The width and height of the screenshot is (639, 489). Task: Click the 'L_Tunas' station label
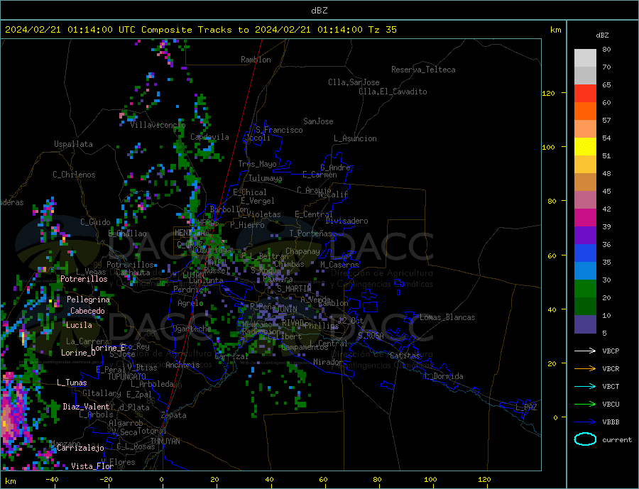point(72,383)
